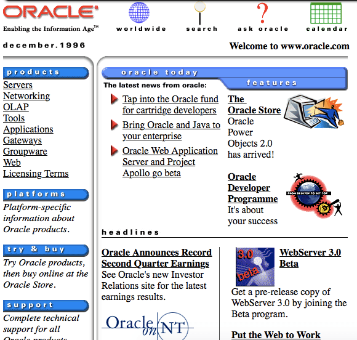
Task: Click the Oracle Store computer illustration
Action: tap(313, 111)
